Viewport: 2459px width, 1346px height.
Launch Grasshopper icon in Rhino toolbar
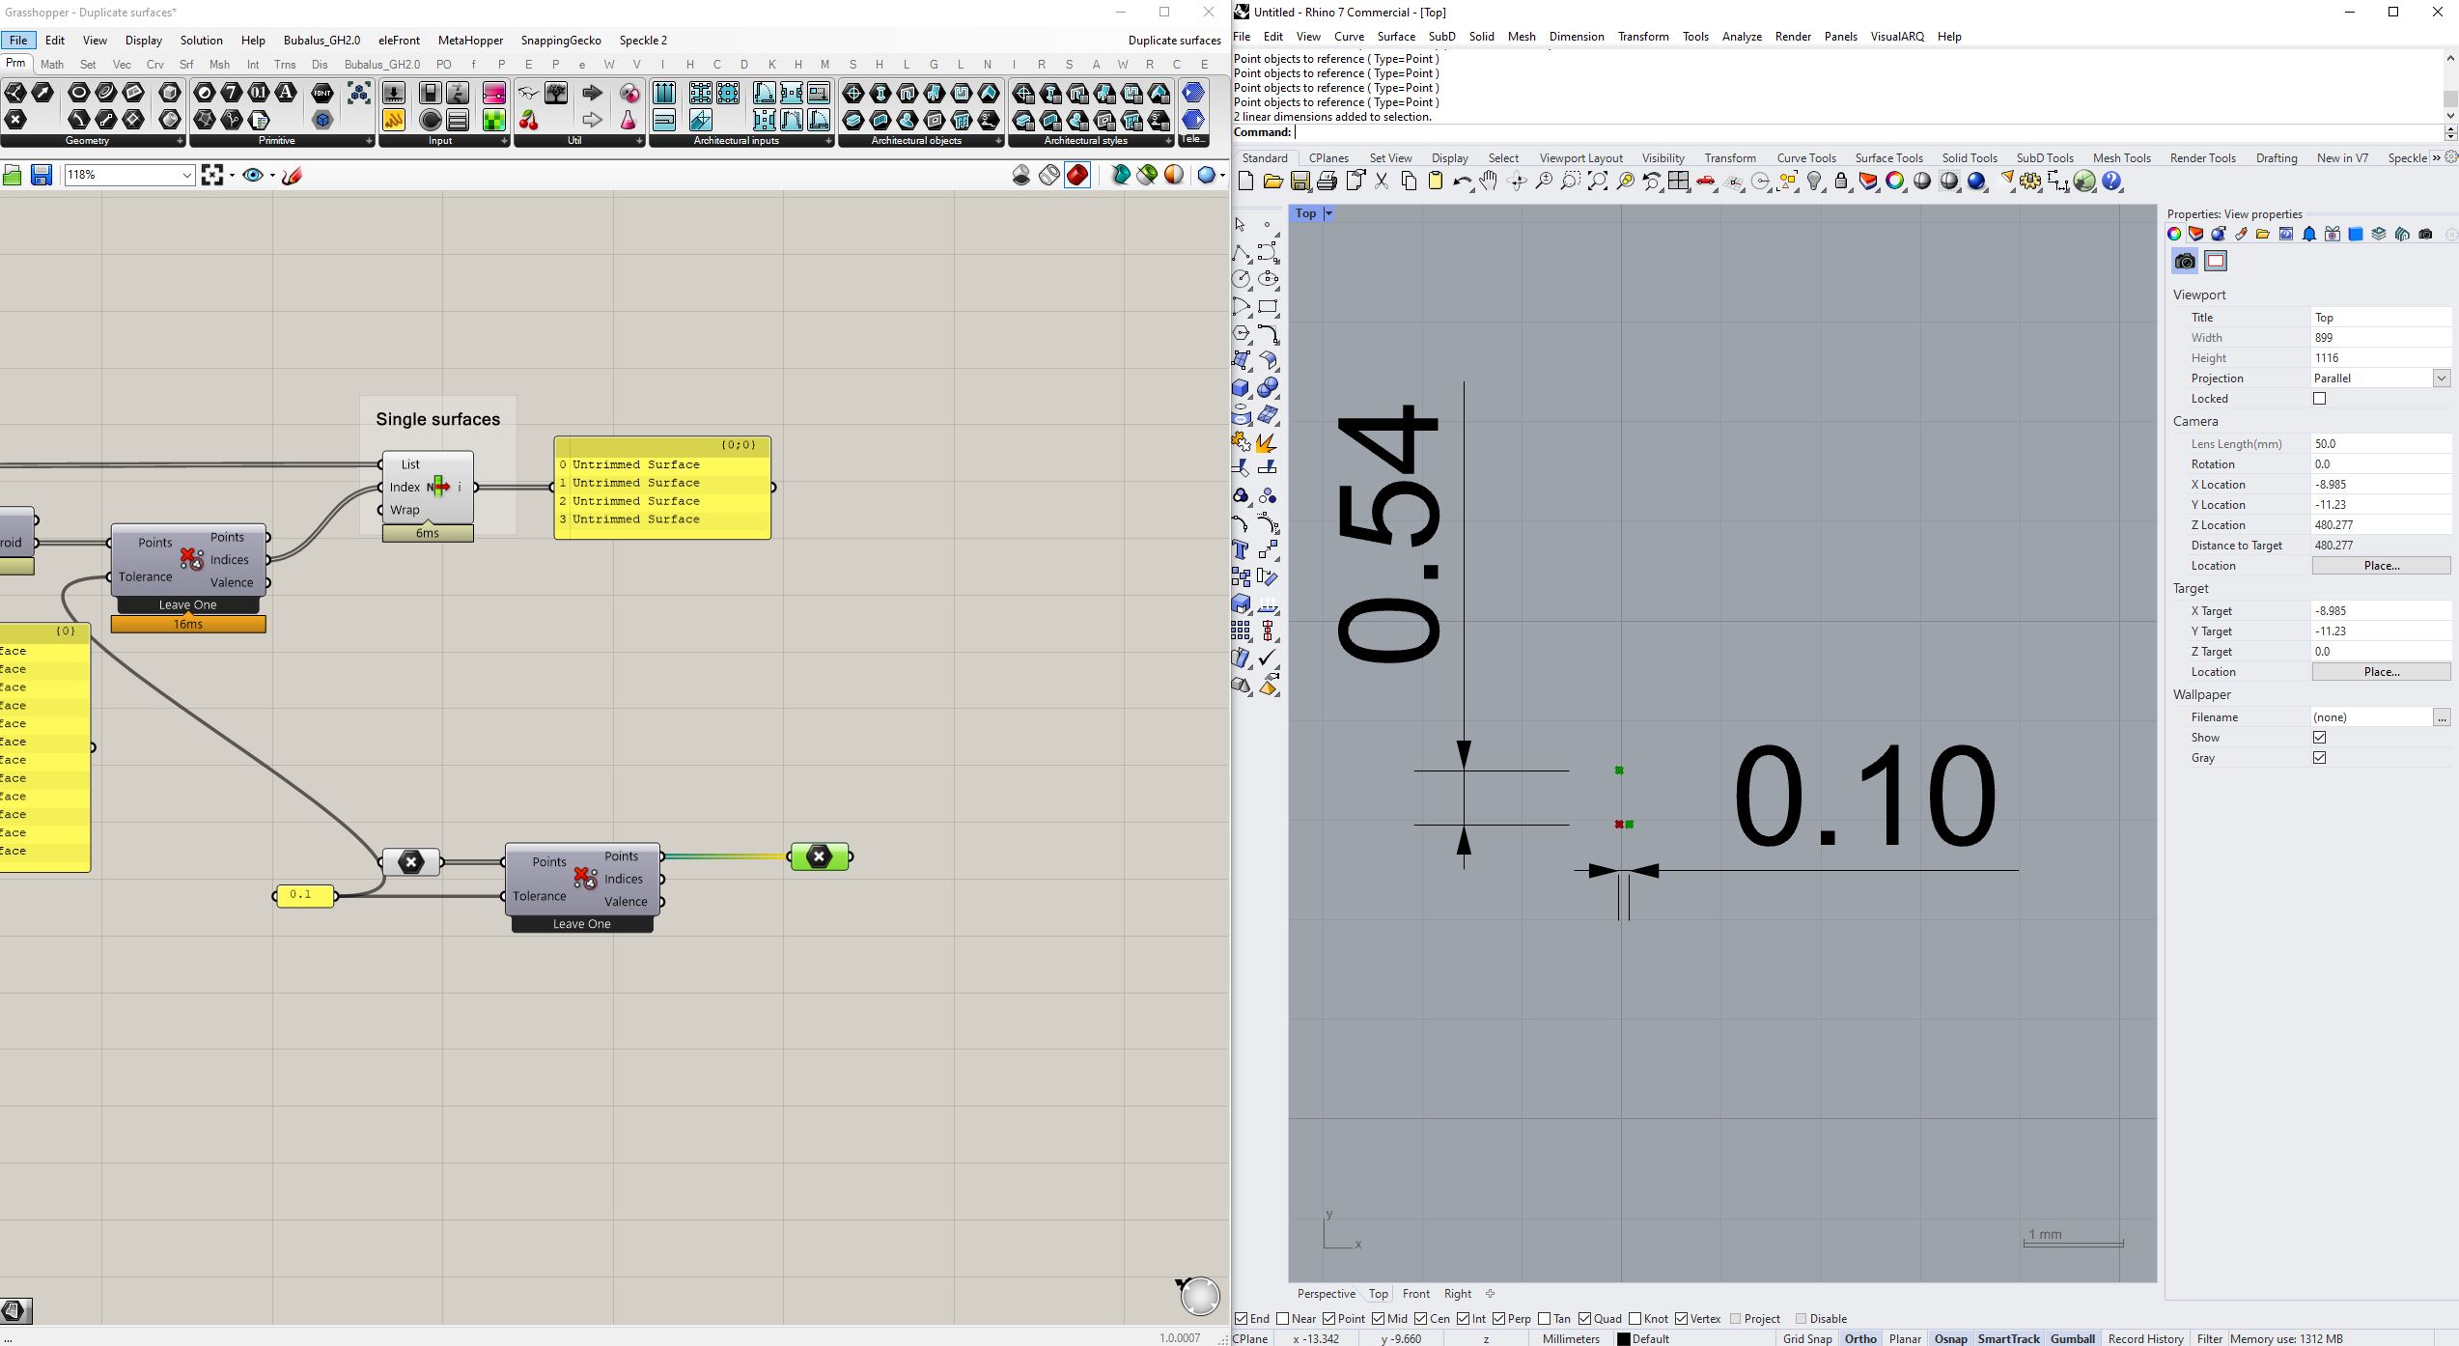point(2085,182)
